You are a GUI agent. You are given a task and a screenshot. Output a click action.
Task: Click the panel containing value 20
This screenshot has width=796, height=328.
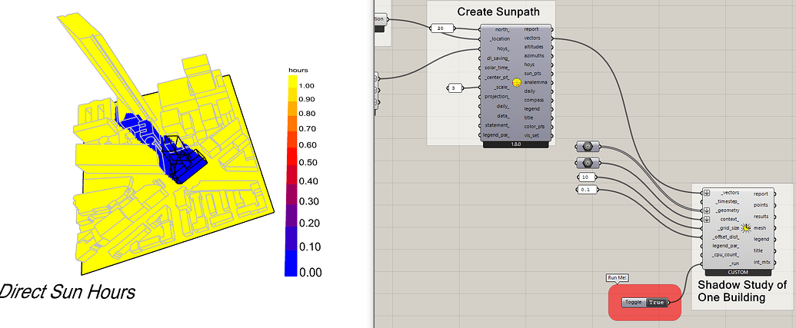pyautogui.click(x=441, y=28)
